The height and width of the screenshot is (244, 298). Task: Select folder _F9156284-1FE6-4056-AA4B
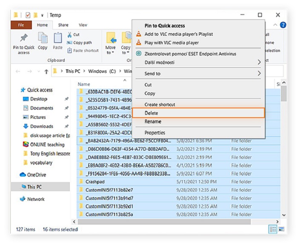[179, 173]
